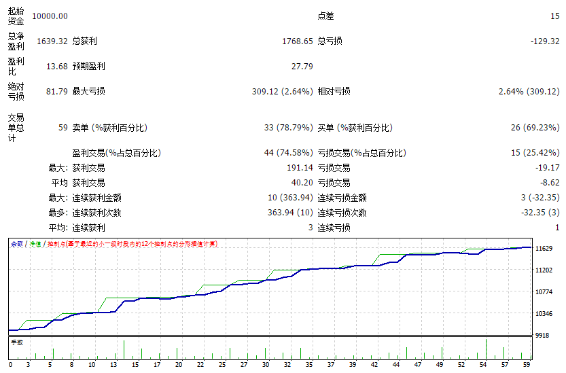Click the tall lot-size bar at trade 54
The height and width of the screenshot is (373, 566).
(487, 349)
